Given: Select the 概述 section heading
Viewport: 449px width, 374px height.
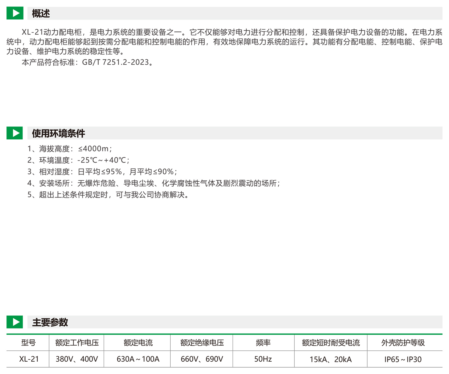Looking at the screenshot, I should (x=41, y=13).
